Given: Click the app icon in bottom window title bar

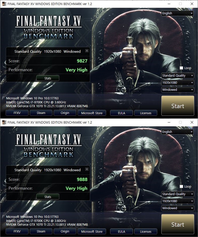Looking at the screenshot, I should pos(4,122).
